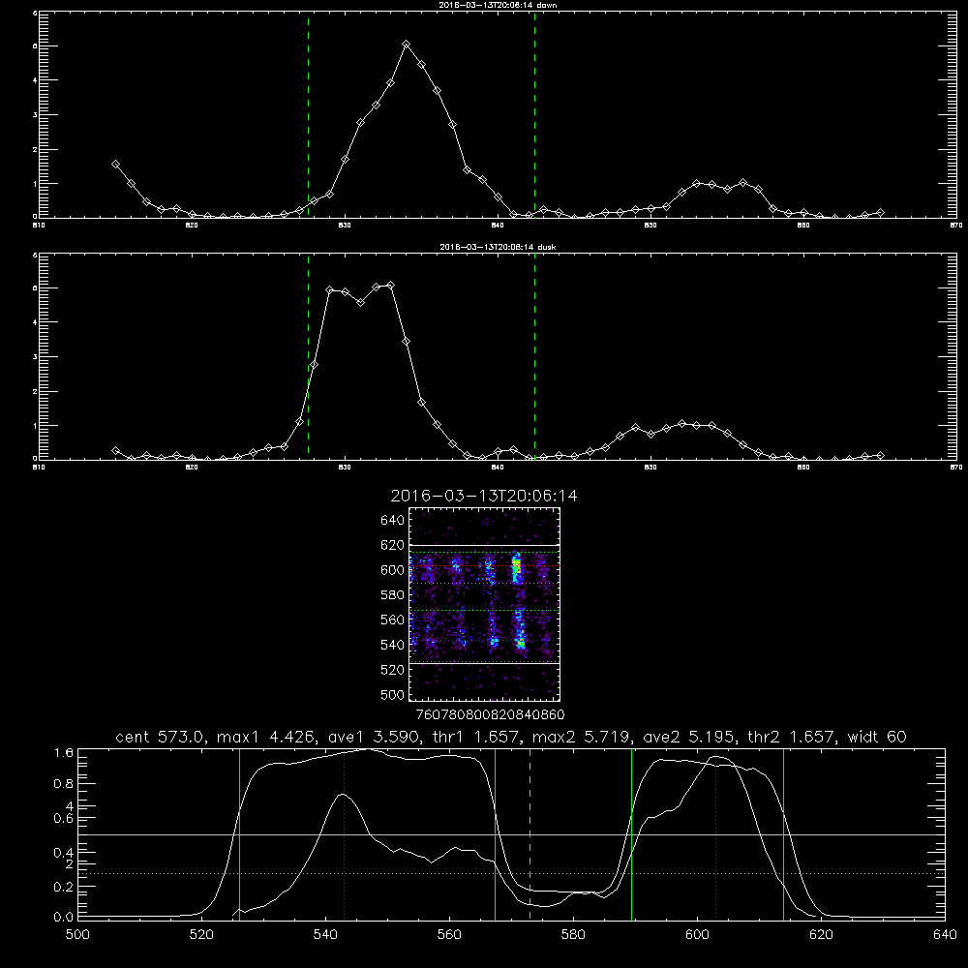Click dawn plot x-axis label 830
Screen dimensions: 968x968
(345, 226)
